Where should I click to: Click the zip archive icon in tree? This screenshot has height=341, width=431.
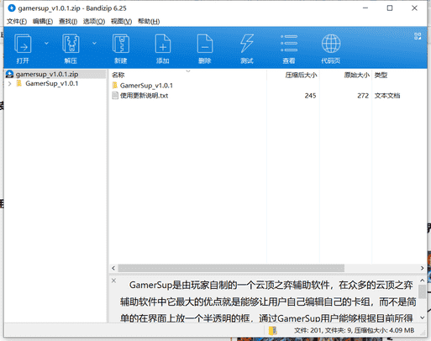tap(10, 74)
